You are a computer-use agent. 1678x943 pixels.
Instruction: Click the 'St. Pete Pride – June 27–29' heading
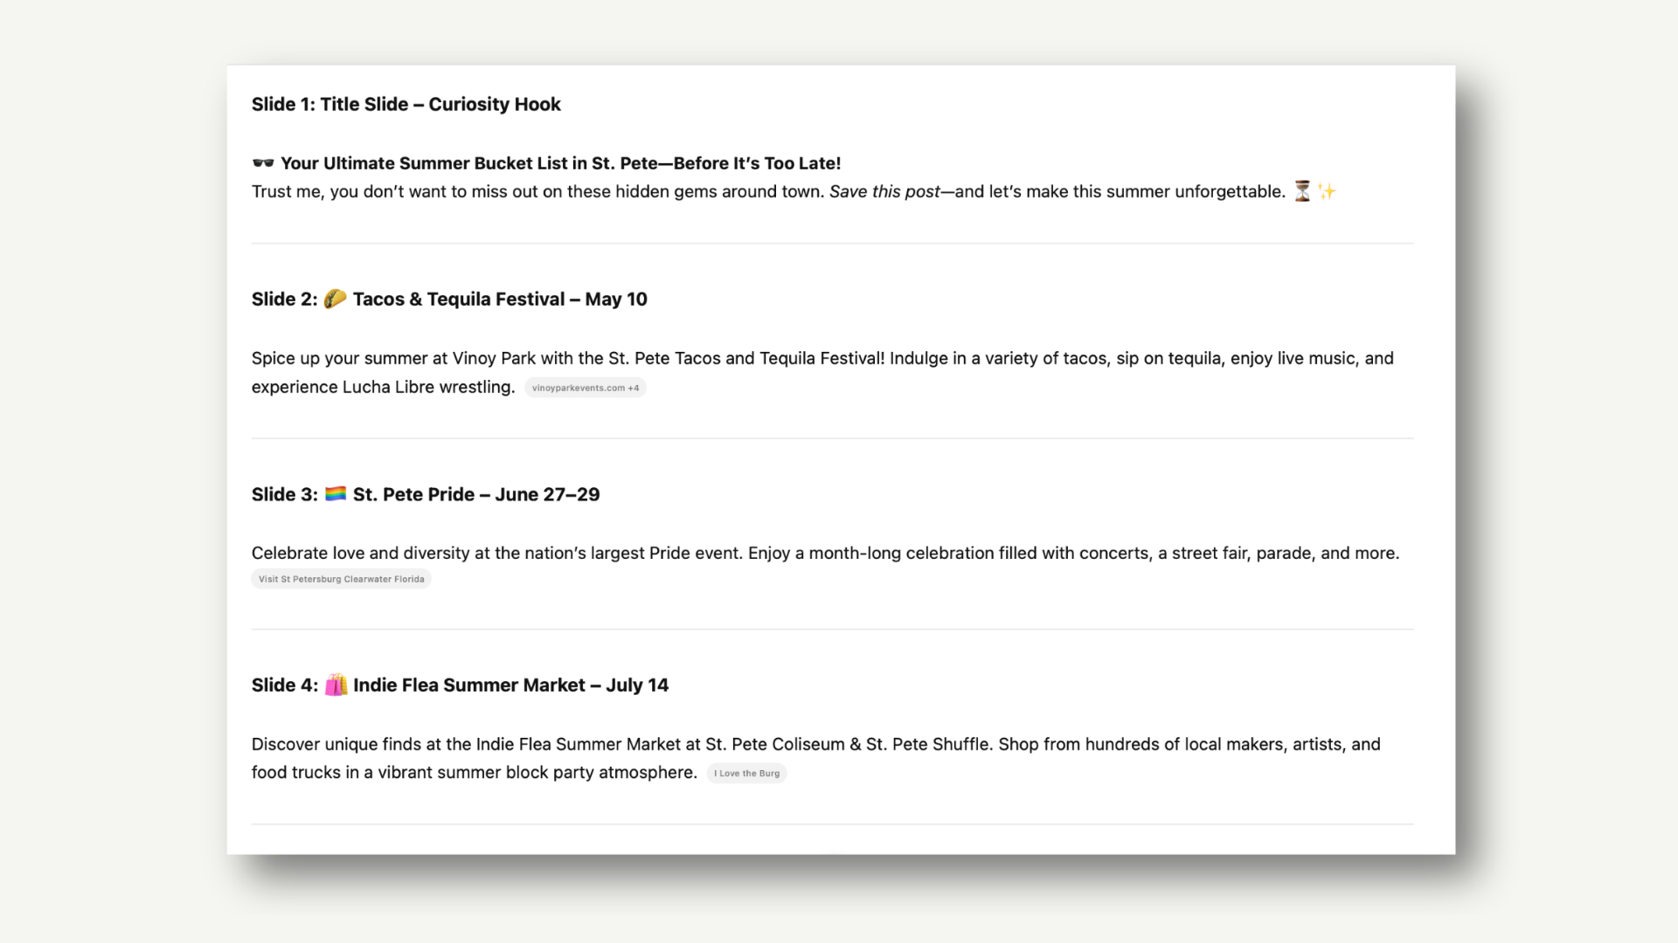coord(476,495)
